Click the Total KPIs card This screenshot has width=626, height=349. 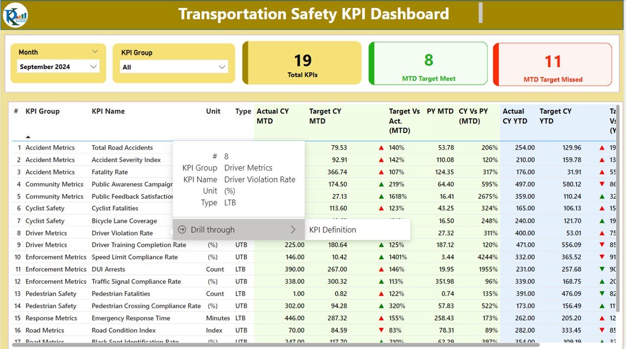(x=302, y=63)
